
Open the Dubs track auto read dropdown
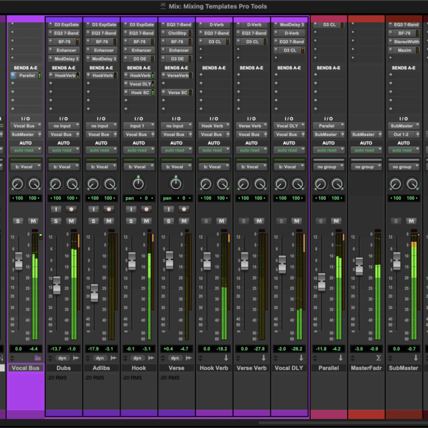pos(64,150)
